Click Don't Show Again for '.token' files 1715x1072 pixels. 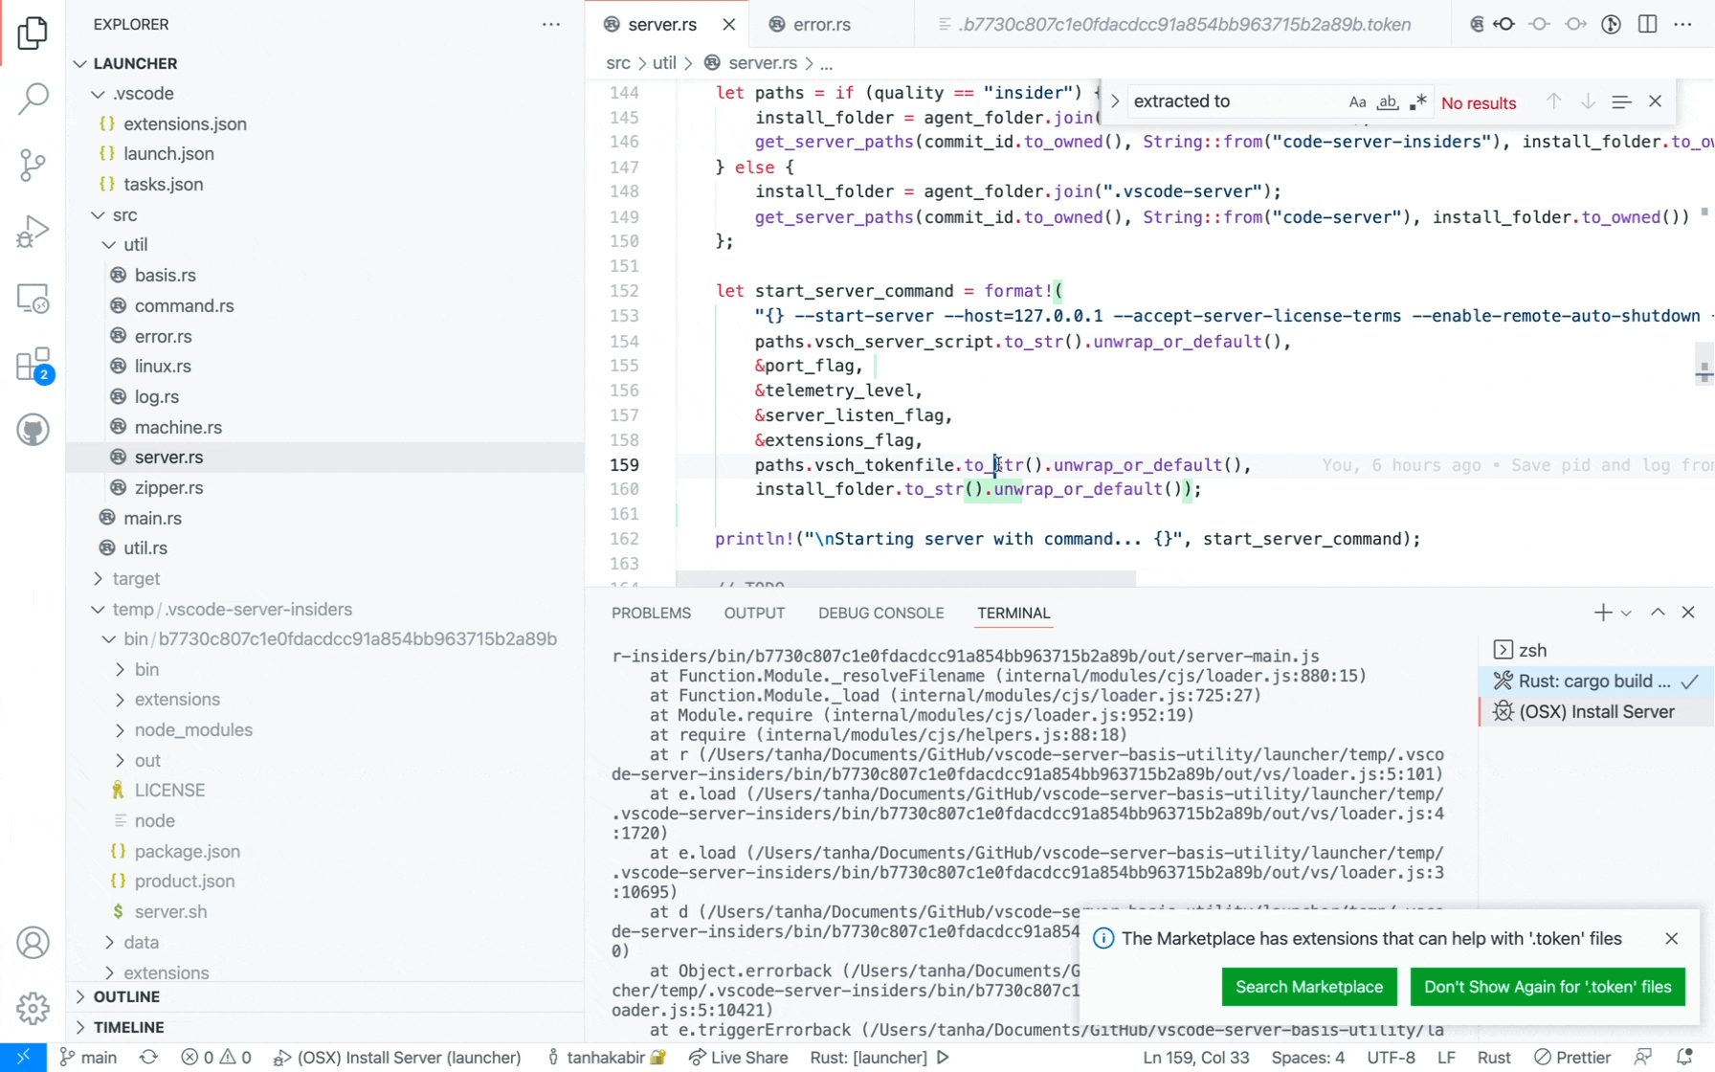pos(1548,987)
